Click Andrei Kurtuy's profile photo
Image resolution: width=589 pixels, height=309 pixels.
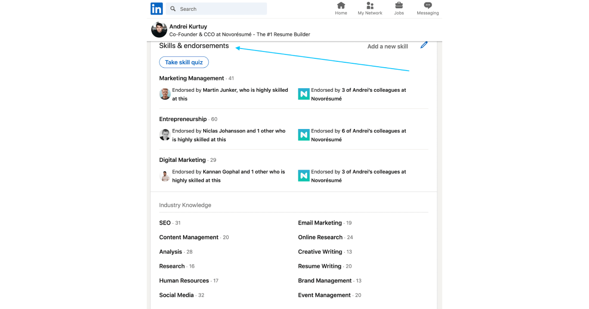[x=159, y=30]
